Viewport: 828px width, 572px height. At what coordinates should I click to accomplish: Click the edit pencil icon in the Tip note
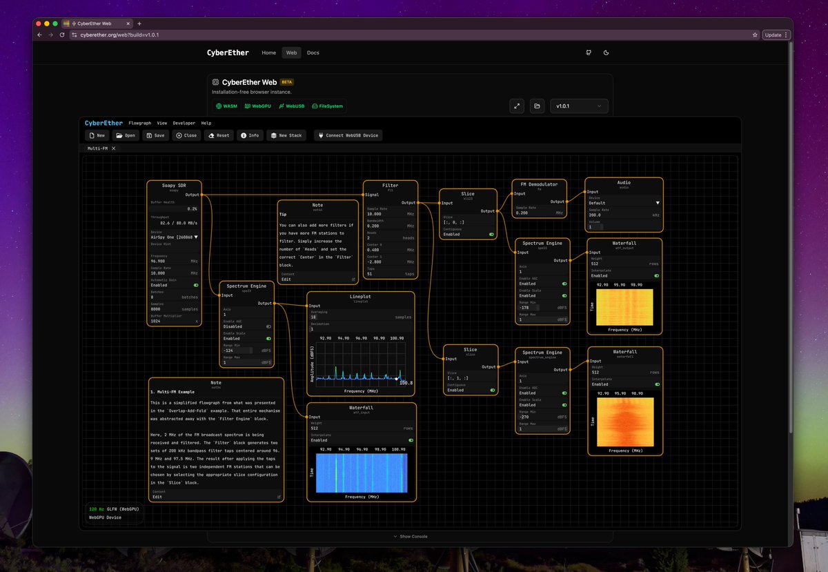pos(353,279)
